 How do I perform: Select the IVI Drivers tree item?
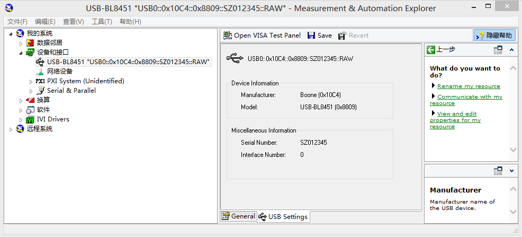53,119
